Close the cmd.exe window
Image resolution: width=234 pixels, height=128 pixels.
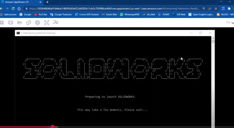click(210, 33)
